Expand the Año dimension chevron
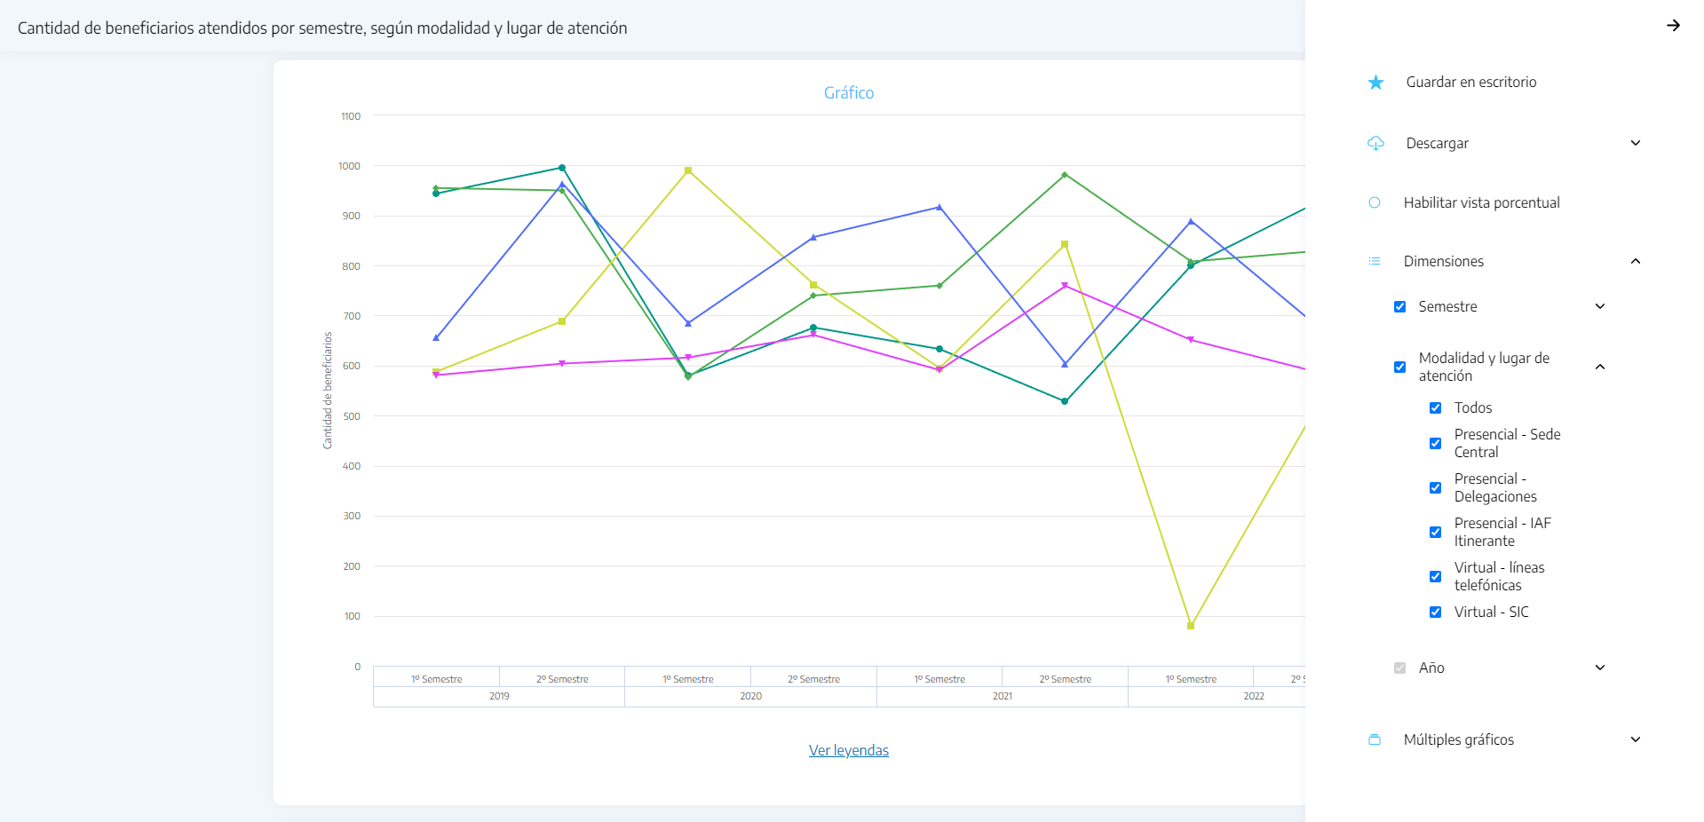The width and height of the screenshot is (1704, 822). pos(1600,668)
